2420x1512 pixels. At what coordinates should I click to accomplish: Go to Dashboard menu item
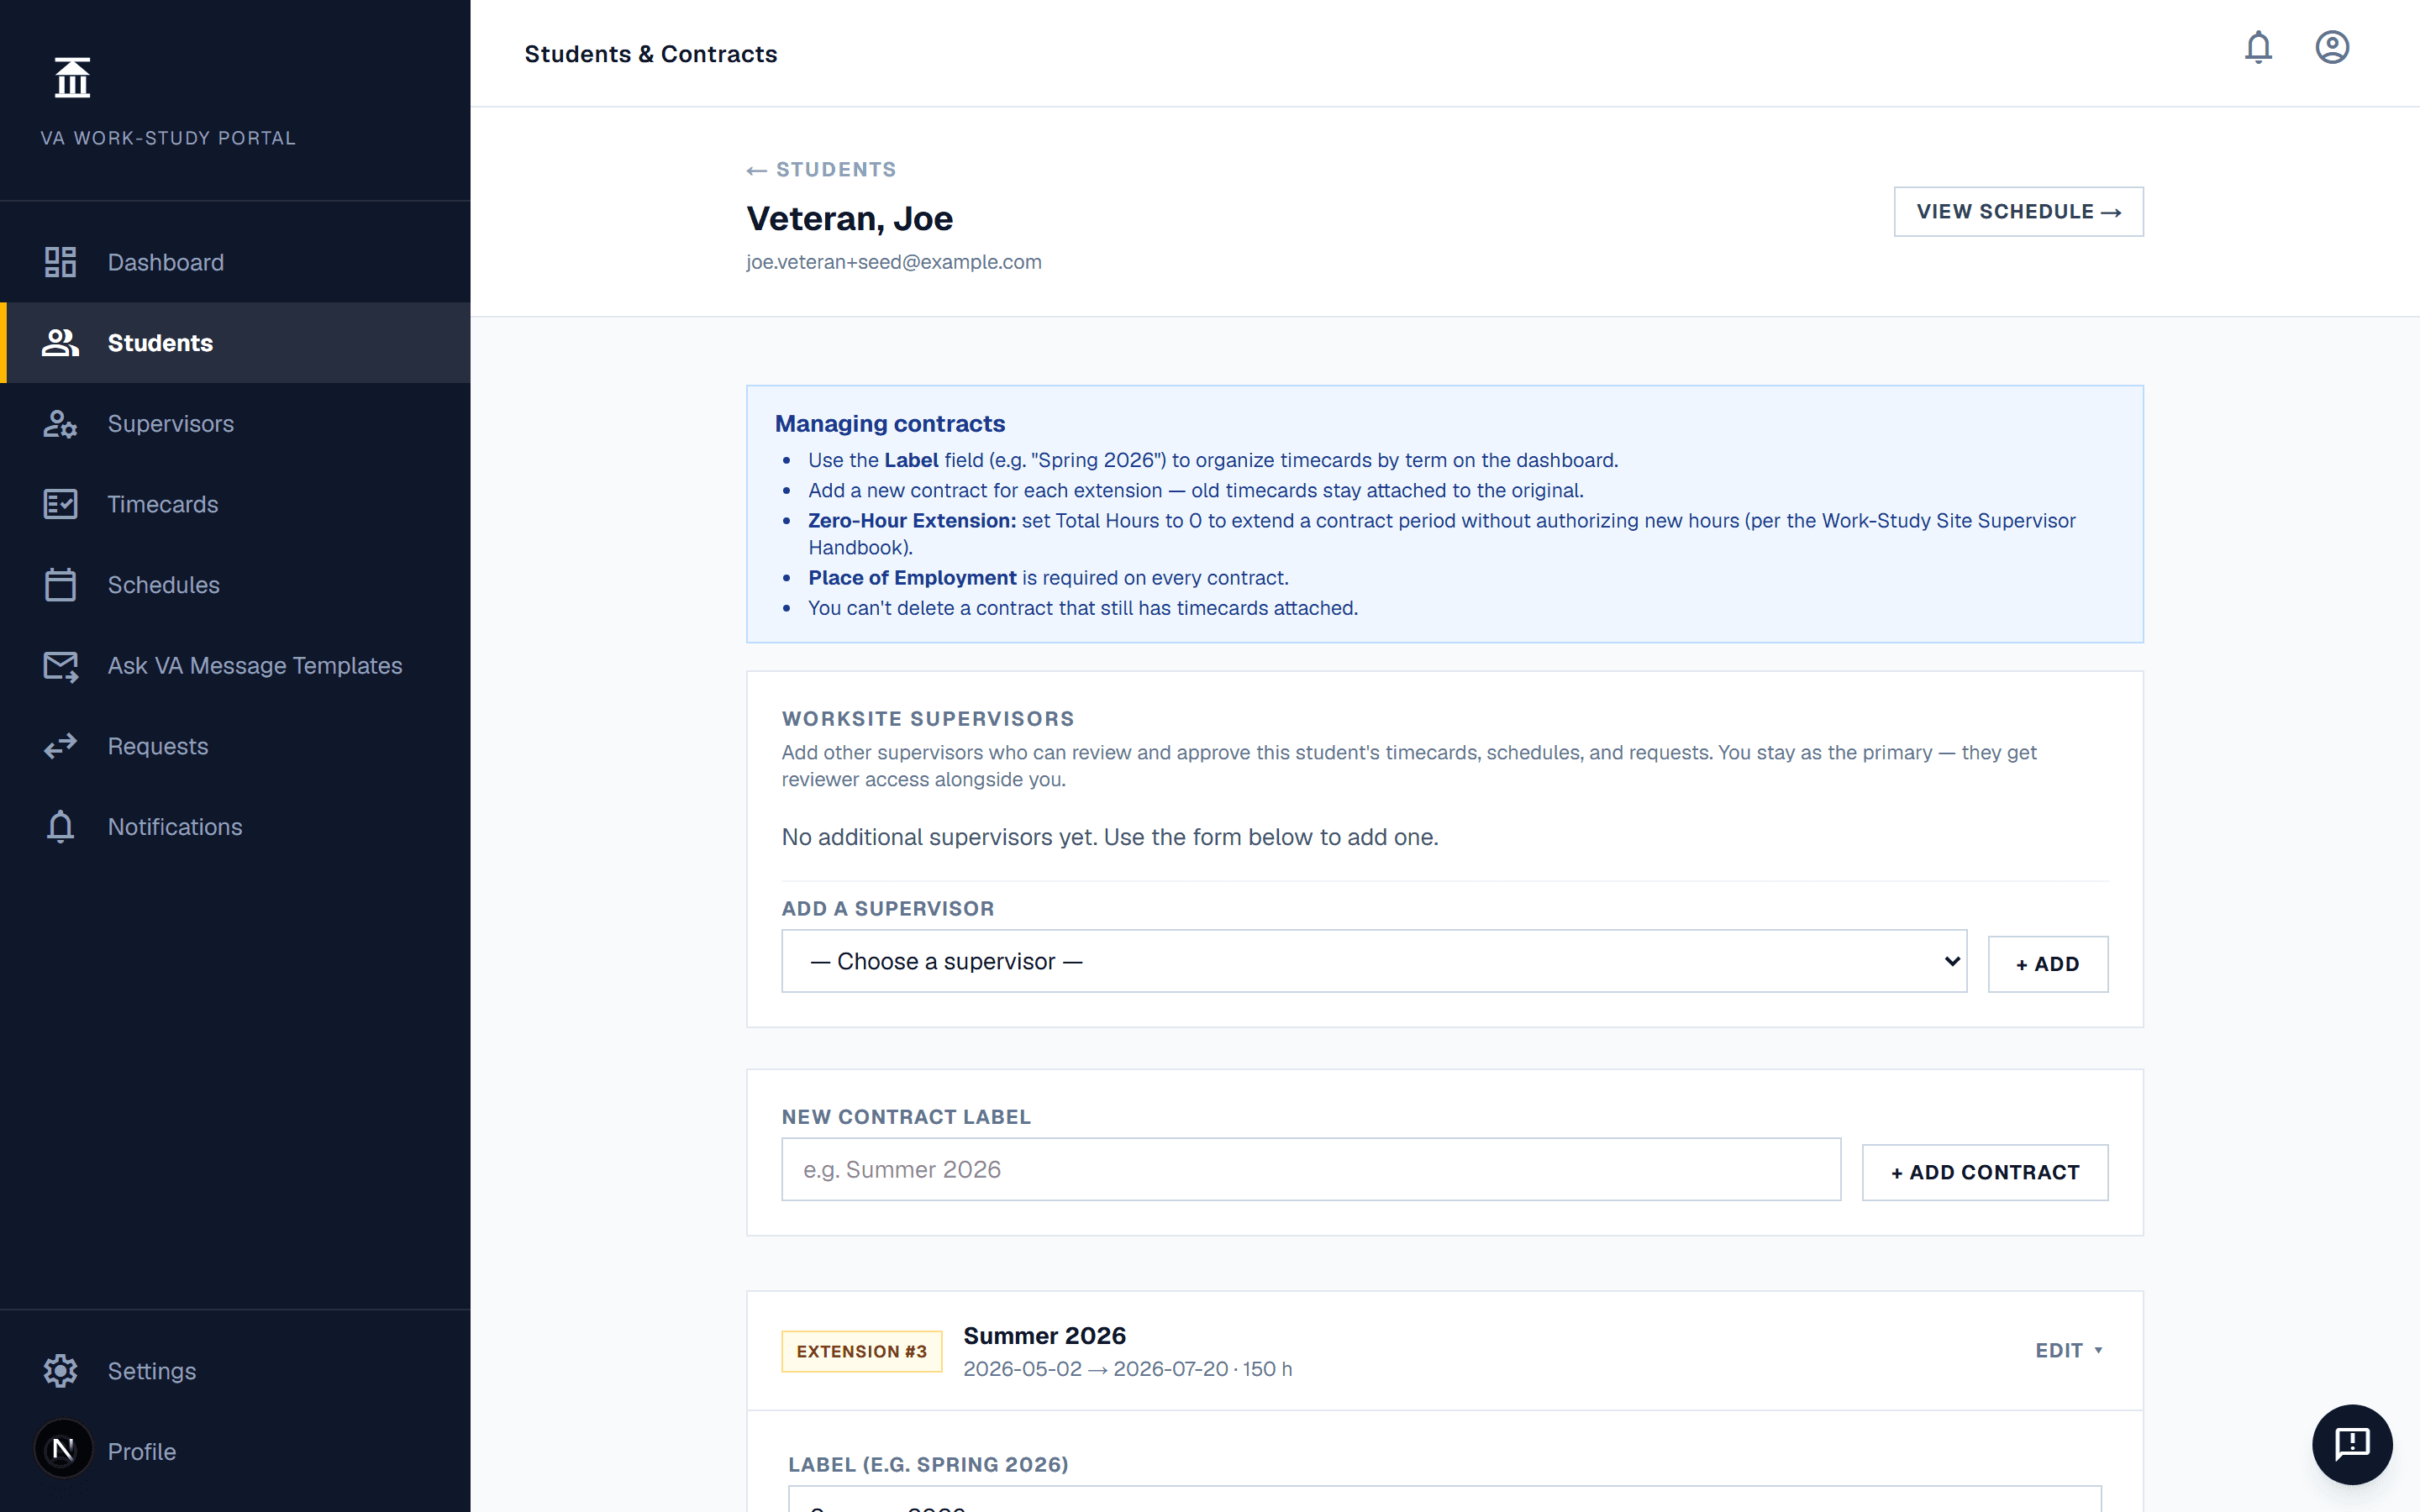(x=235, y=262)
